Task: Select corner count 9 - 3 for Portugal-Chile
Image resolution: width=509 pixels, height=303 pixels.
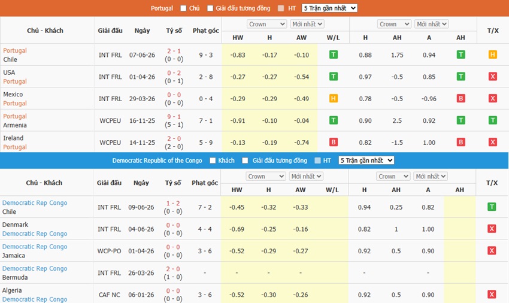Action: click(206, 55)
